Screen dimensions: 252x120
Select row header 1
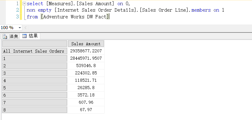coord(34,58)
